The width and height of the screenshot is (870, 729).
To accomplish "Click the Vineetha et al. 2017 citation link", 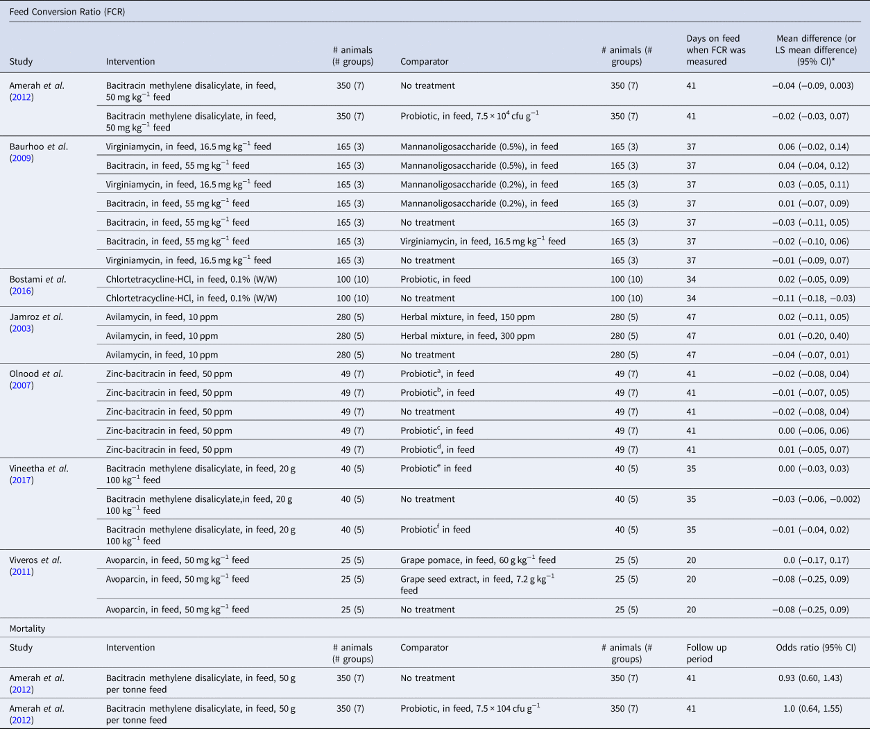I will coord(22,480).
